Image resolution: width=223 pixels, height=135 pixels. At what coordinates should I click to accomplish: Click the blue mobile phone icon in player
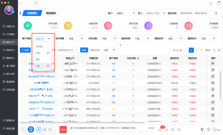point(31,129)
